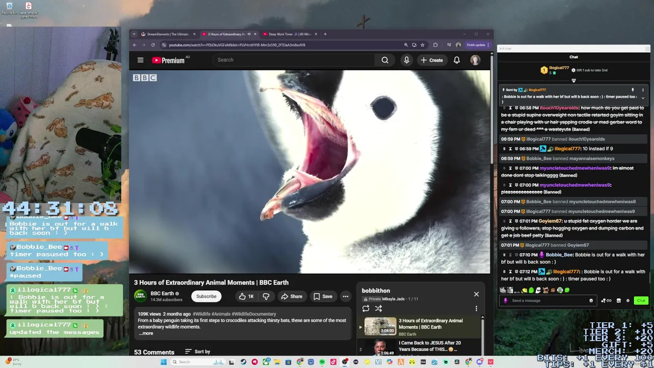Open more actions ellipsis under video
This screenshot has height=368, width=654.
coord(345,296)
